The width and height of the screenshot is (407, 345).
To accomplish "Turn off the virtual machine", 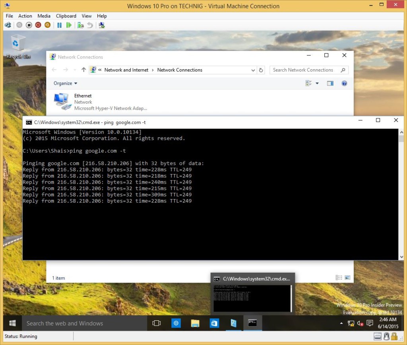I will click(x=29, y=25).
